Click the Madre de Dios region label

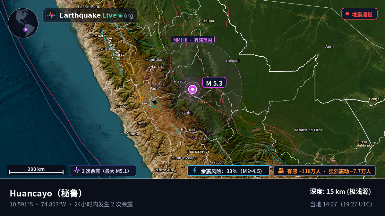click(309, 130)
